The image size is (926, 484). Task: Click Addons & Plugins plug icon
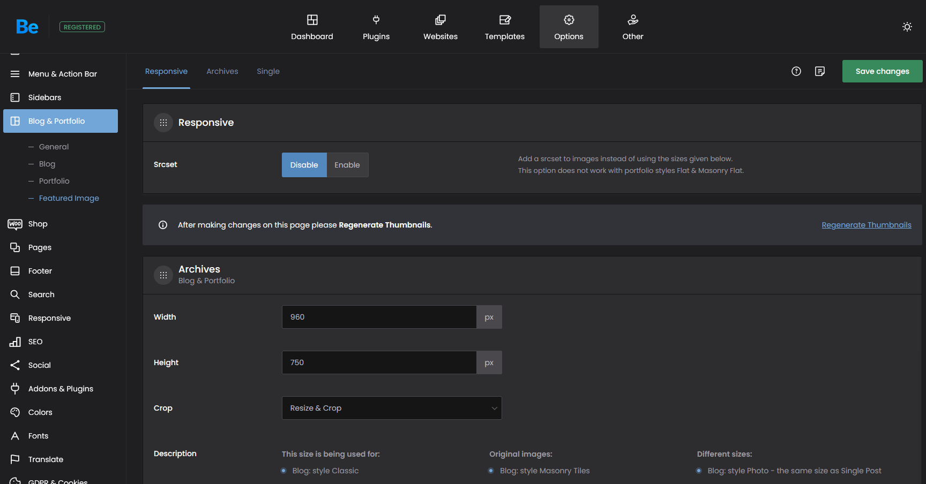coord(15,389)
